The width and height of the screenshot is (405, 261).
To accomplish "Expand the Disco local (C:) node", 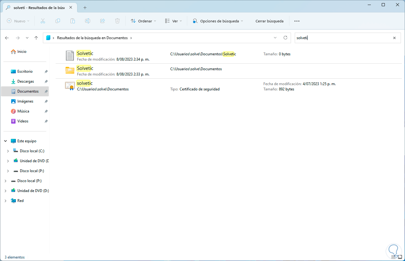I will (x=8, y=151).
